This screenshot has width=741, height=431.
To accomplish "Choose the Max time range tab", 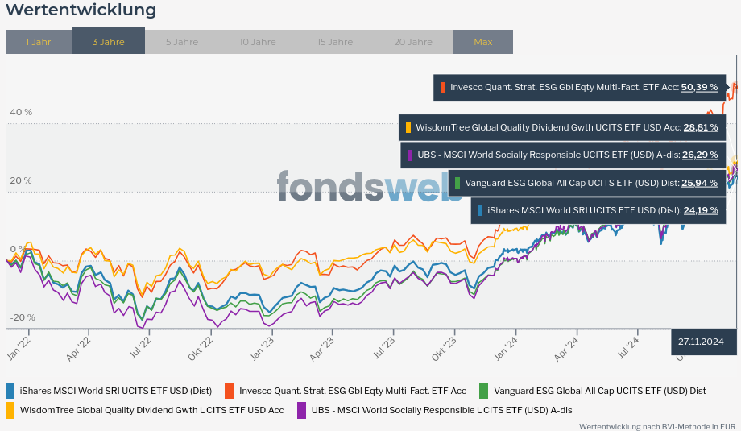I will (482, 42).
